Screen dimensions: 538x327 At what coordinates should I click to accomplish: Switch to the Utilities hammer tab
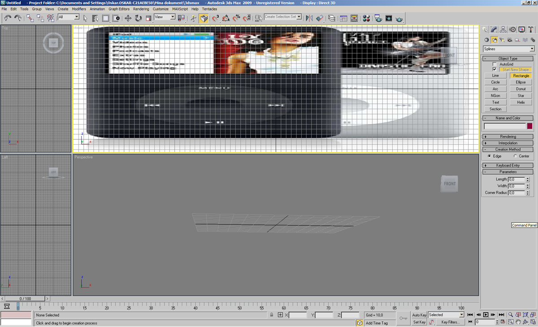point(531,30)
